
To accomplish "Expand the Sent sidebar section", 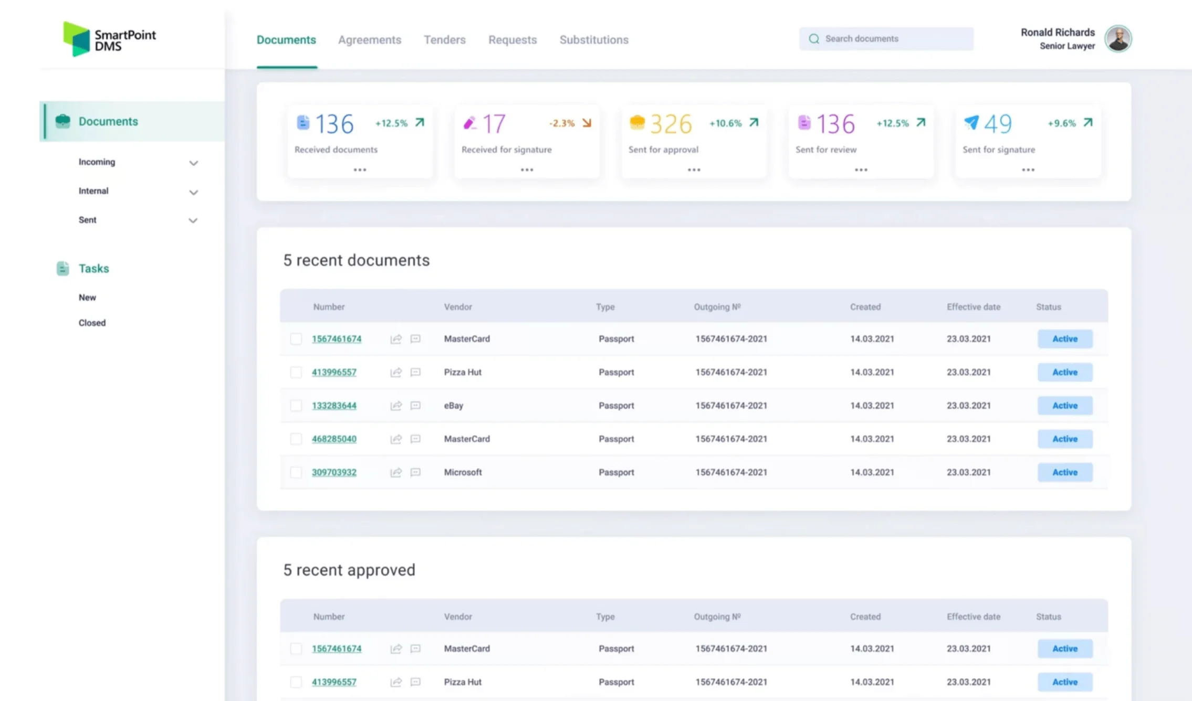I will [x=193, y=220].
